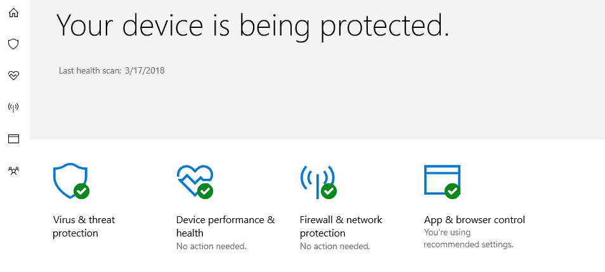Open Family options people icon in sidebar
605x272 pixels.
13,170
